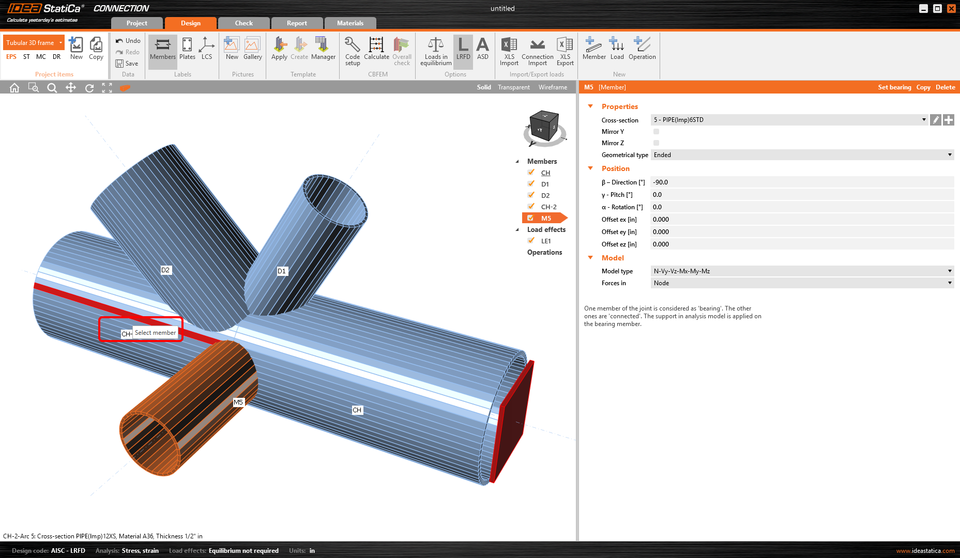Open the Model type dropdown
The width and height of the screenshot is (960, 558).
(949, 271)
